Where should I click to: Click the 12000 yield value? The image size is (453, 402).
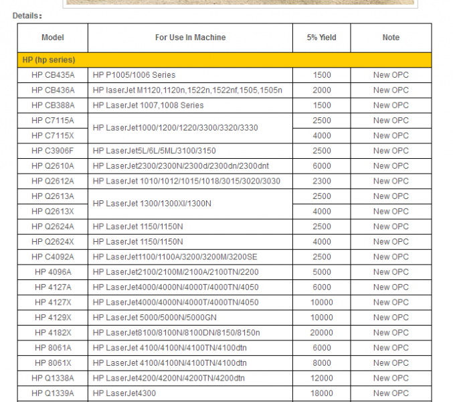[322, 378]
